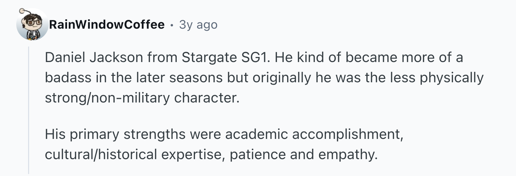Image resolution: width=516 pixels, height=176 pixels.
Task: Click the "3y ago" comment timestamp
Action: coord(198,25)
